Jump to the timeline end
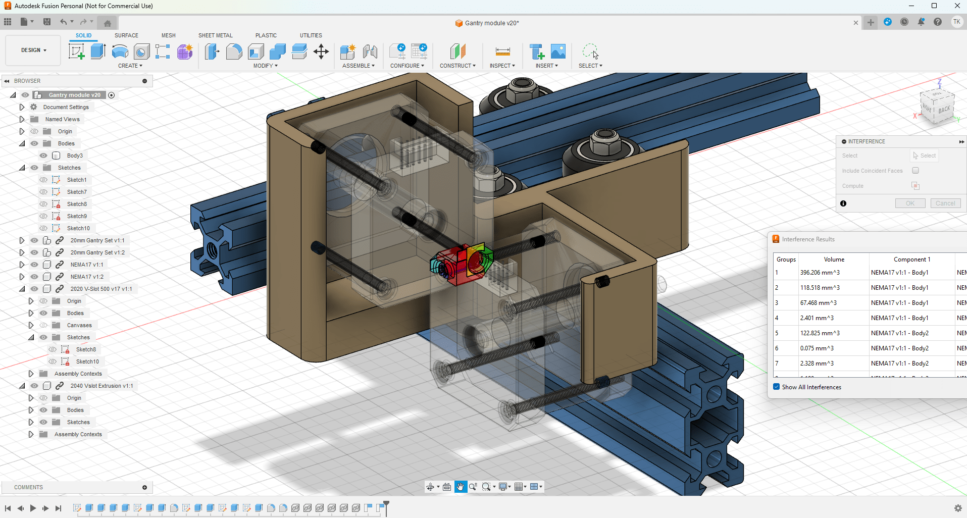Viewport: 967px width, 518px height. click(x=58, y=508)
